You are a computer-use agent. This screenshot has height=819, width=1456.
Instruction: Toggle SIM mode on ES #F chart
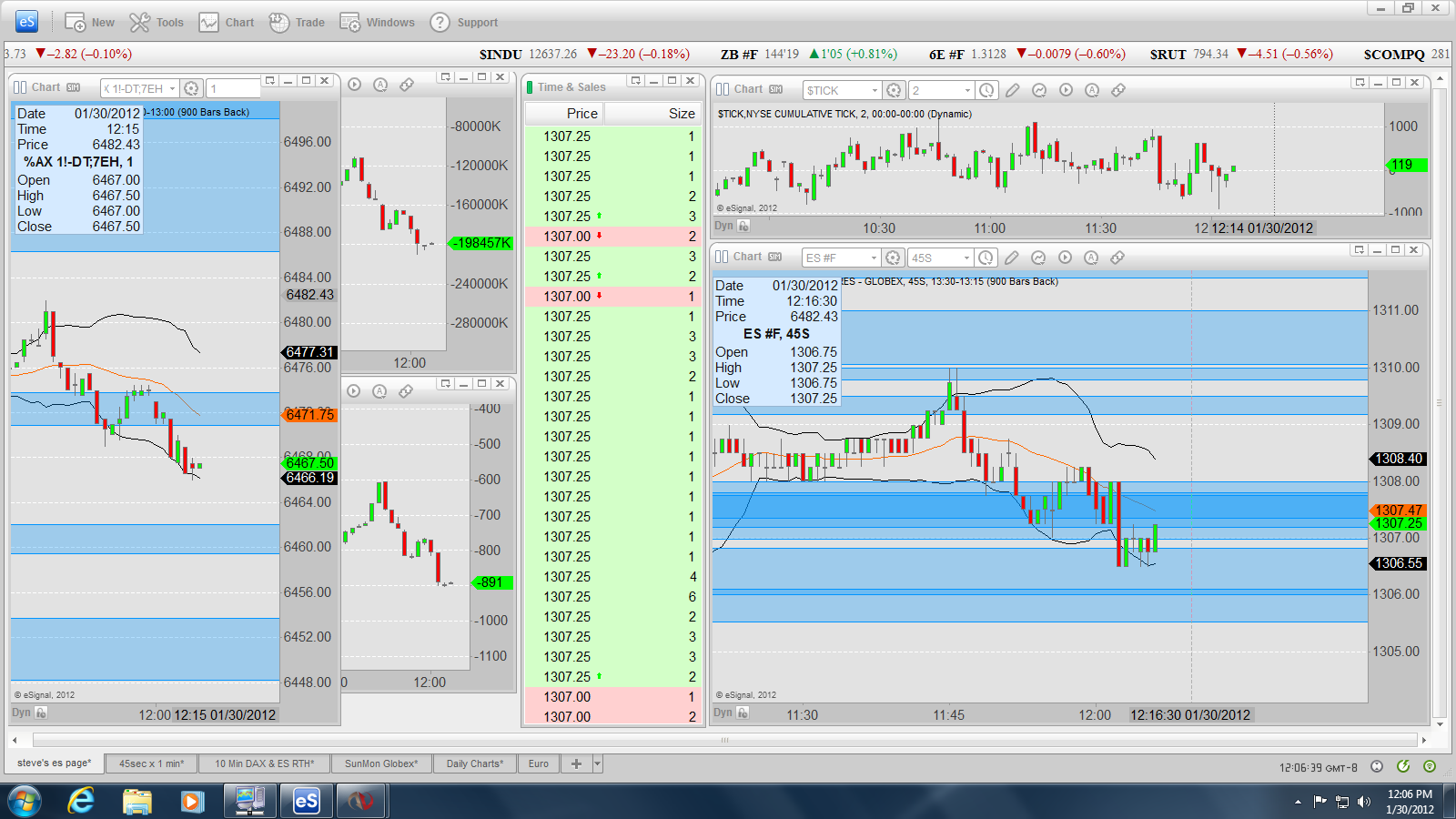(775, 257)
